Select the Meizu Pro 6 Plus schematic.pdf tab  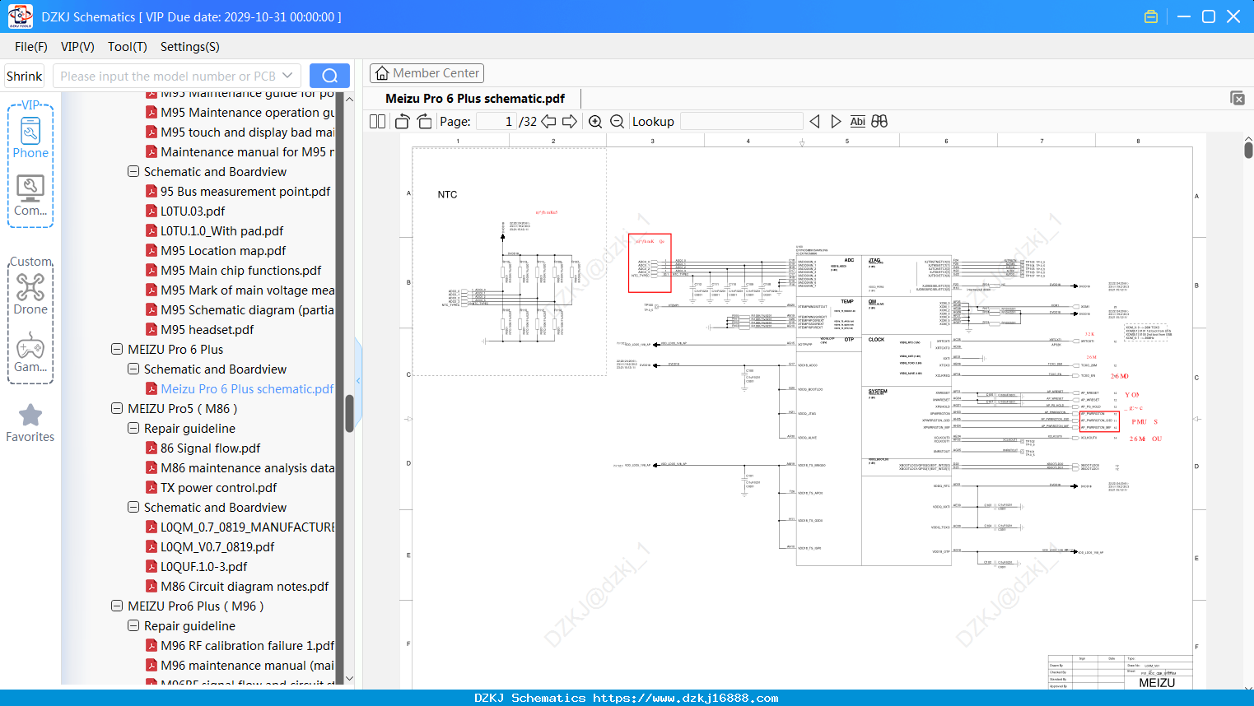pyautogui.click(x=475, y=98)
